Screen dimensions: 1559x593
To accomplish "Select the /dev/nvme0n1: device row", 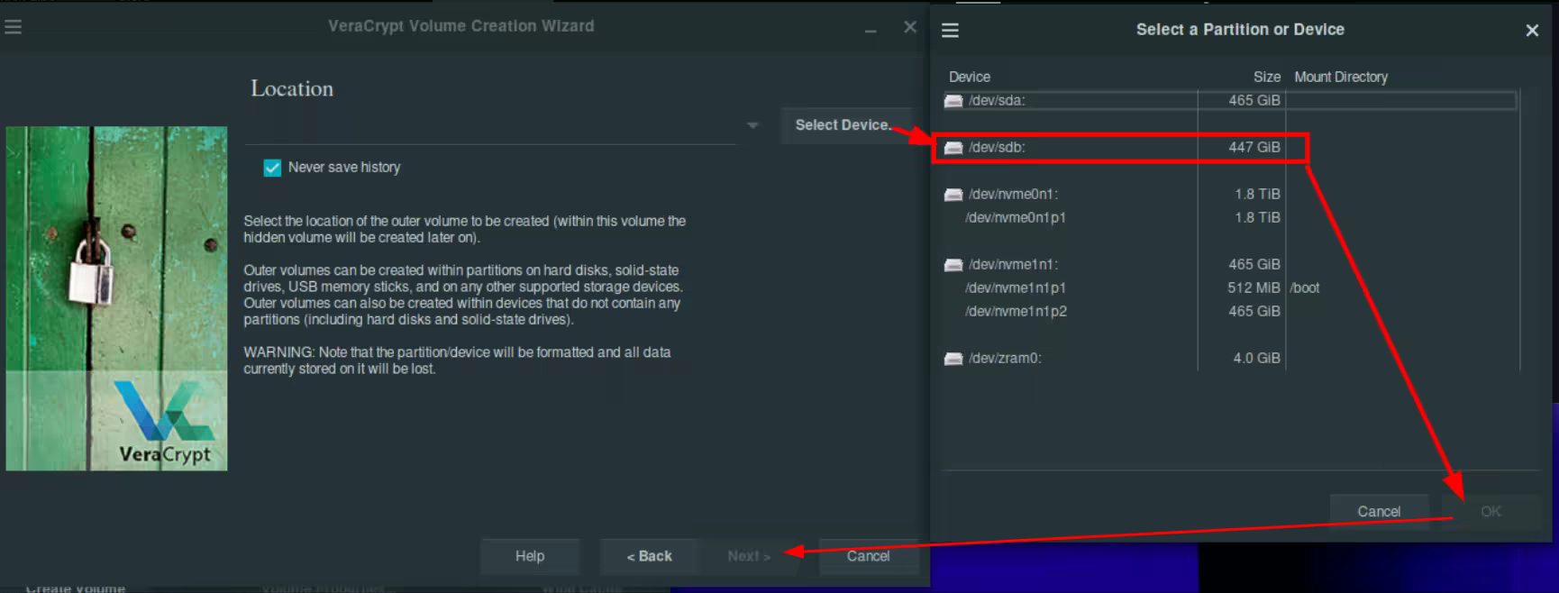I will click(x=1229, y=195).
